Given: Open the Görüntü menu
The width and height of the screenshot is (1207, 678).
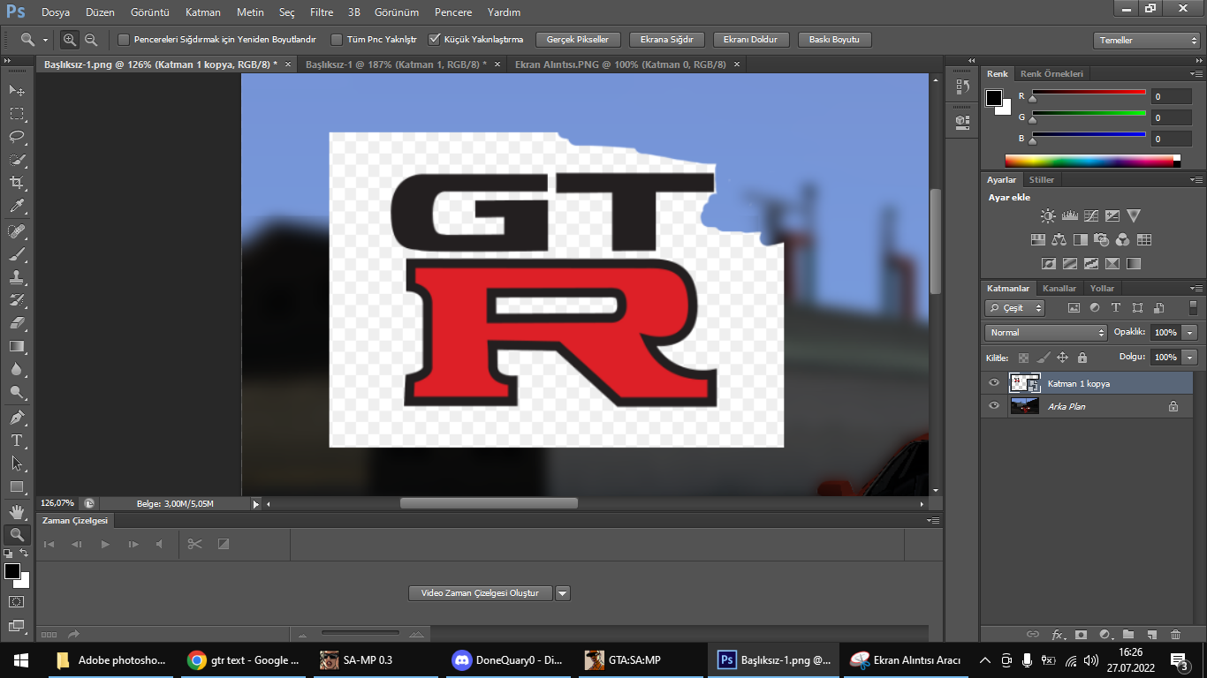Looking at the screenshot, I should [x=149, y=12].
